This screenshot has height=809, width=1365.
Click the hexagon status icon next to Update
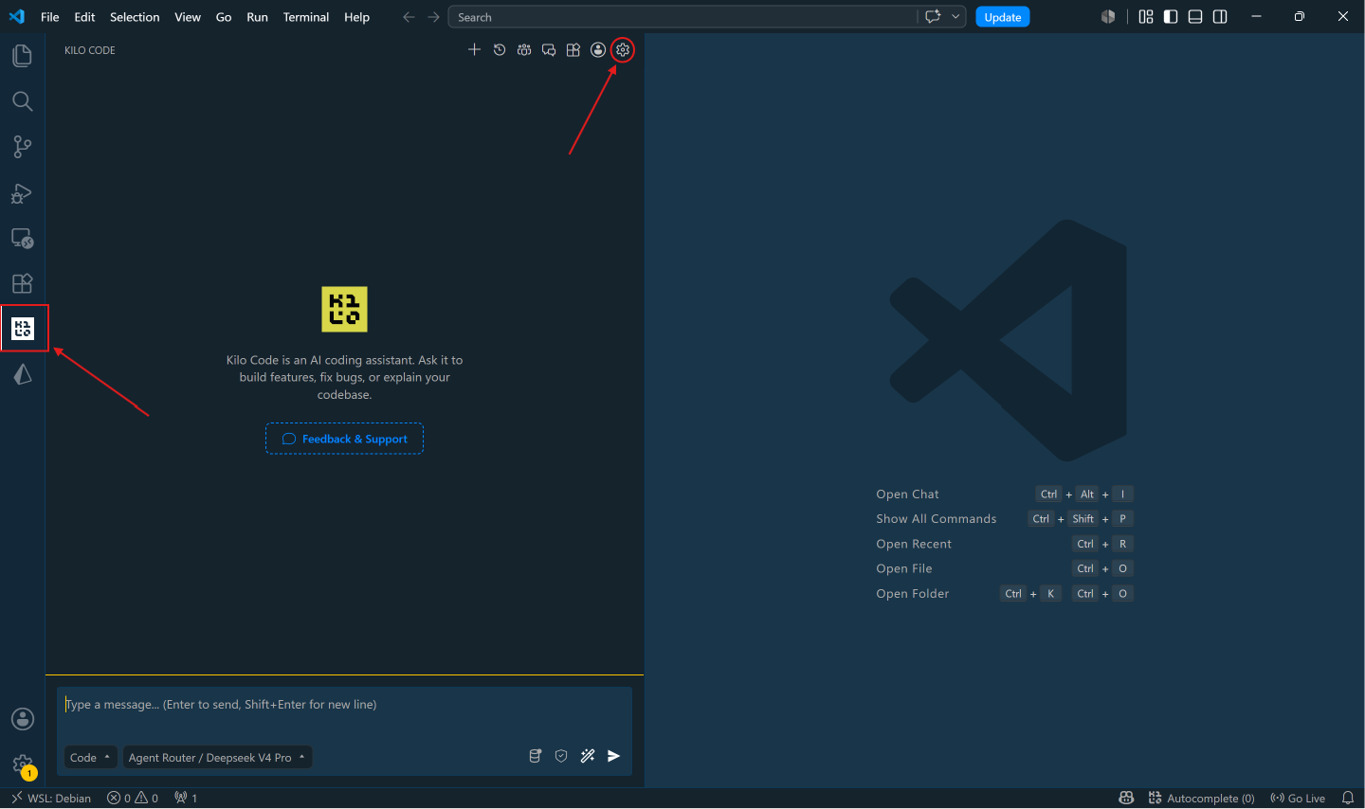[x=1108, y=17]
